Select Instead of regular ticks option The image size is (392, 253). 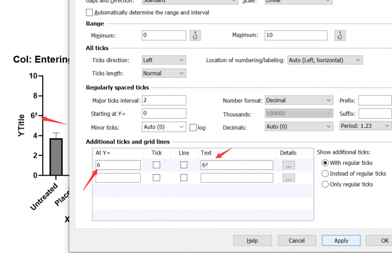[325, 173]
